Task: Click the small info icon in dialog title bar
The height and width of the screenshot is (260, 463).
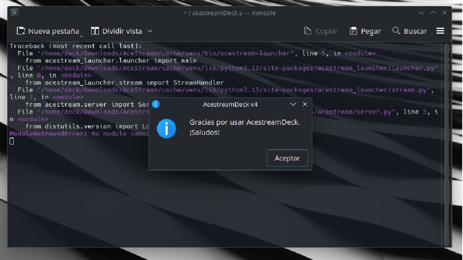Action: coord(156,104)
